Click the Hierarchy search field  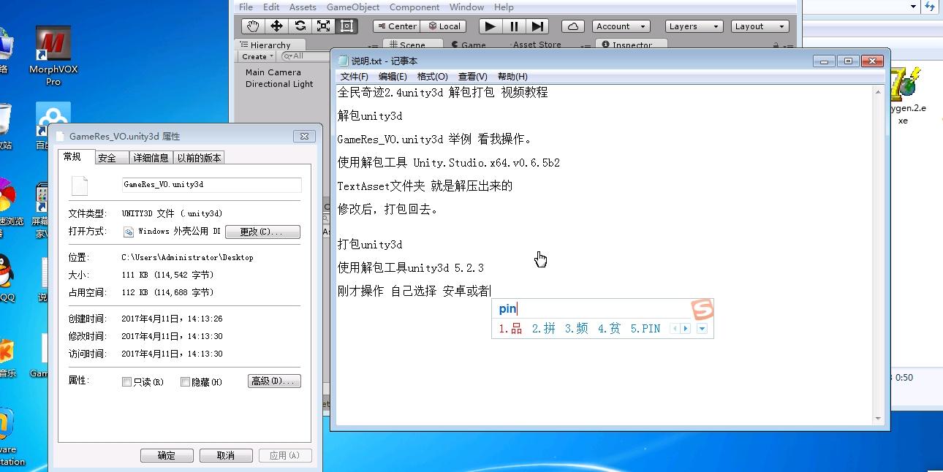(306, 56)
